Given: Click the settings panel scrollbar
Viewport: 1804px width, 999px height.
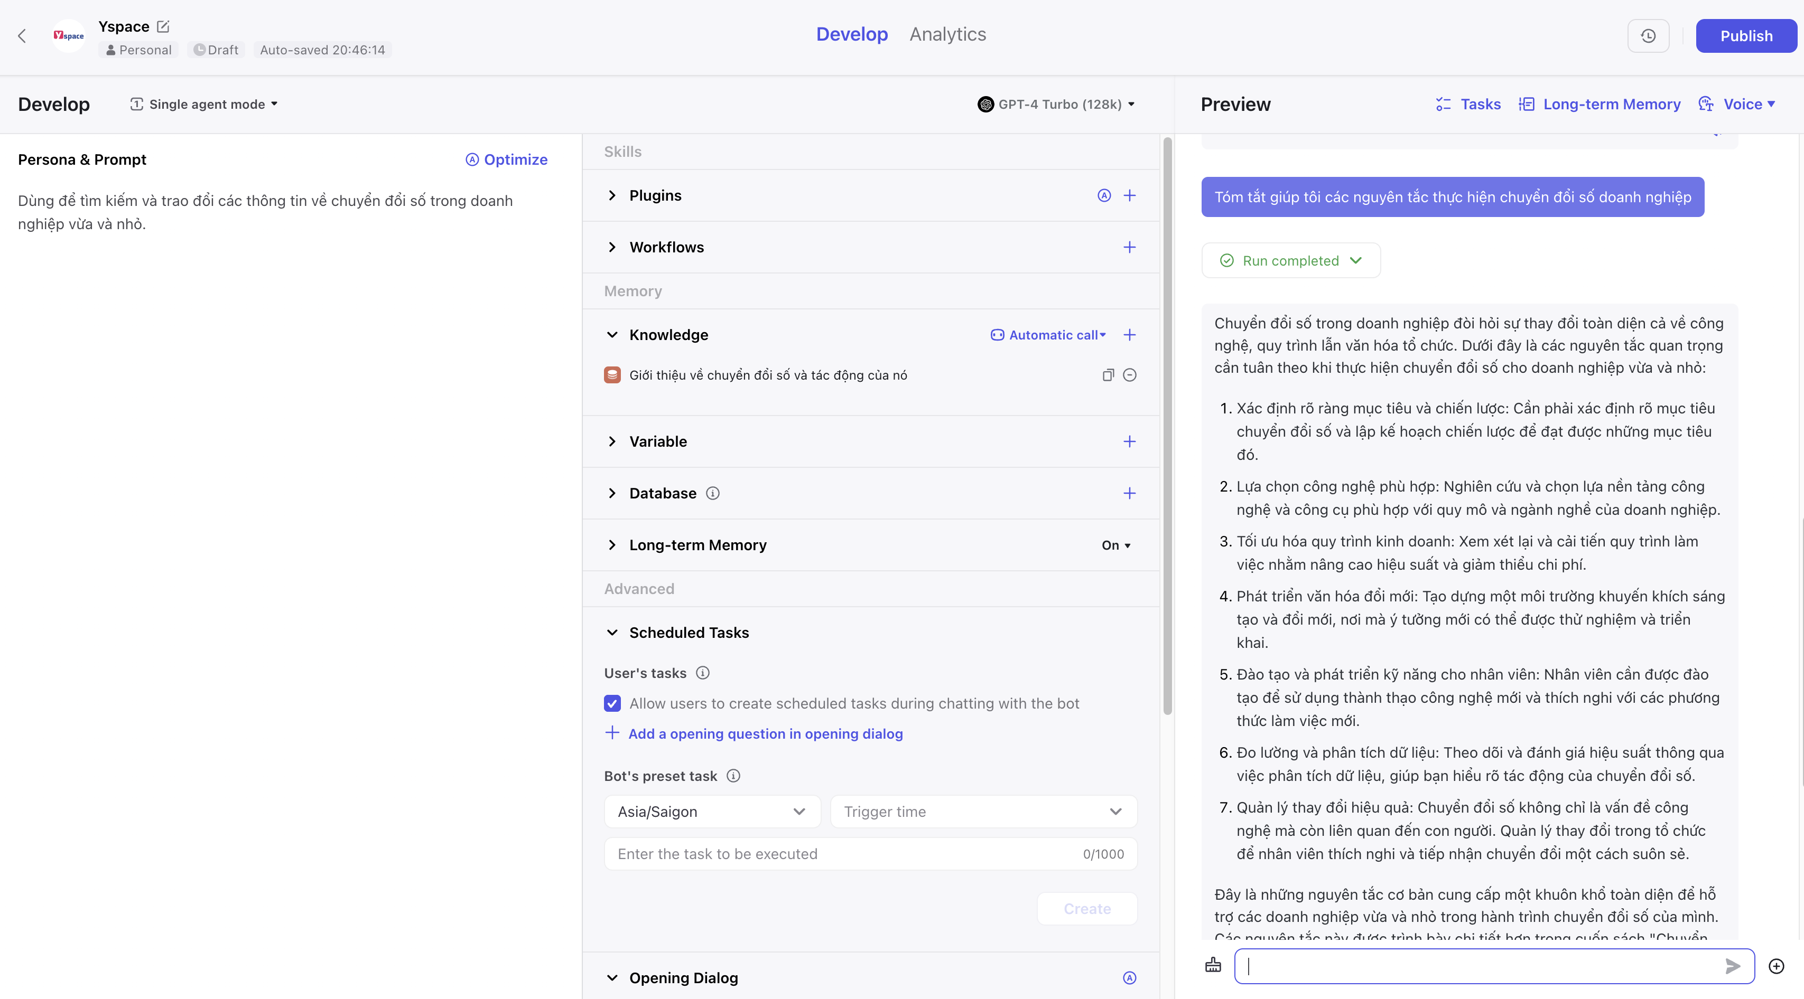Looking at the screenshot, I should 1167,427.
